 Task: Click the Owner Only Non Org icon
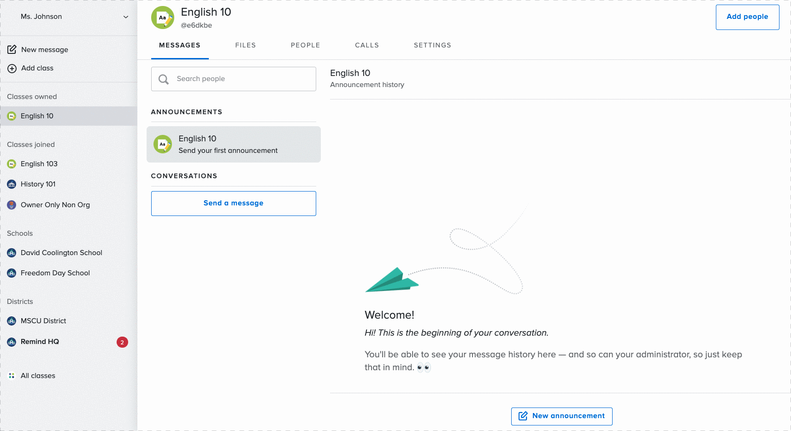(x=12, y=205)
